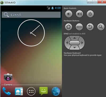Viewport: 106px width, 97px height.
Task: Click the DPAD down arrow
Action: [x=75, y=48]
